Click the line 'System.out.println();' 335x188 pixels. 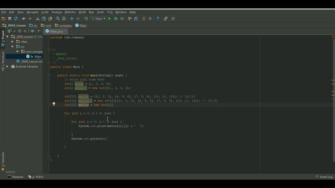[x=90, y=139]
